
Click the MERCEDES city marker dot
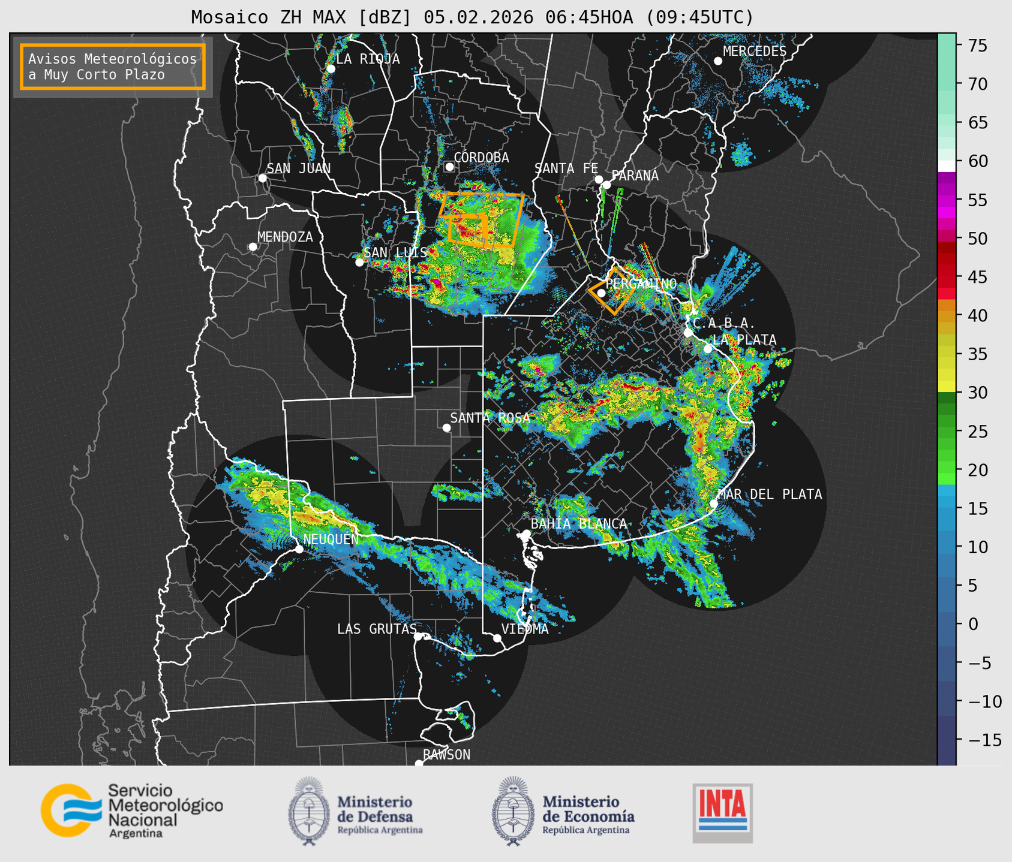pyautogui.click(x=717, y=61)
